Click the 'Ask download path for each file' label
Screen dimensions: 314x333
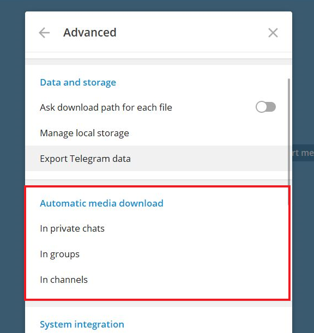[x=106, y=107]
